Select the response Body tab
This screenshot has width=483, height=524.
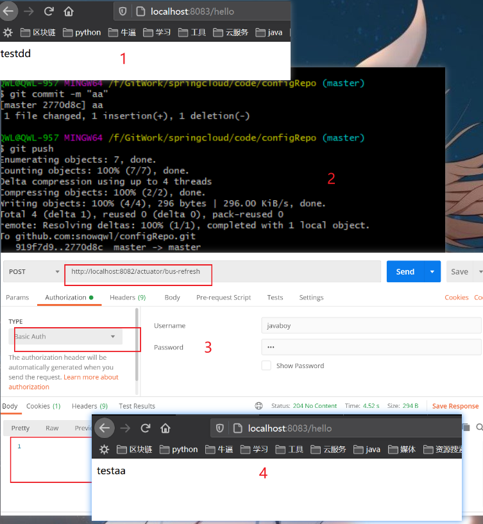pos(10,406)
